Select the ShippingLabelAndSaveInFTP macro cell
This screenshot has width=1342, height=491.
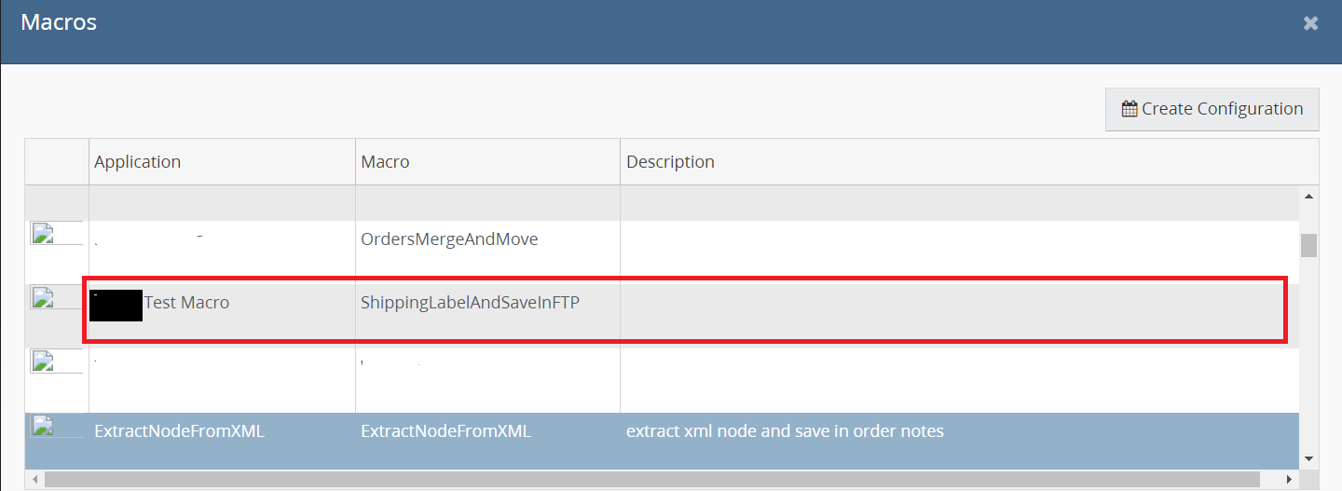point(470,303)
